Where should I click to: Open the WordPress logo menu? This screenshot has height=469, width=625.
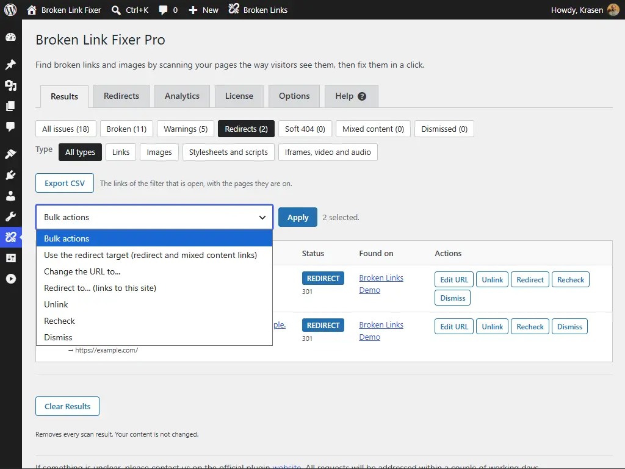pyautogui.click(x=10, y=10)
